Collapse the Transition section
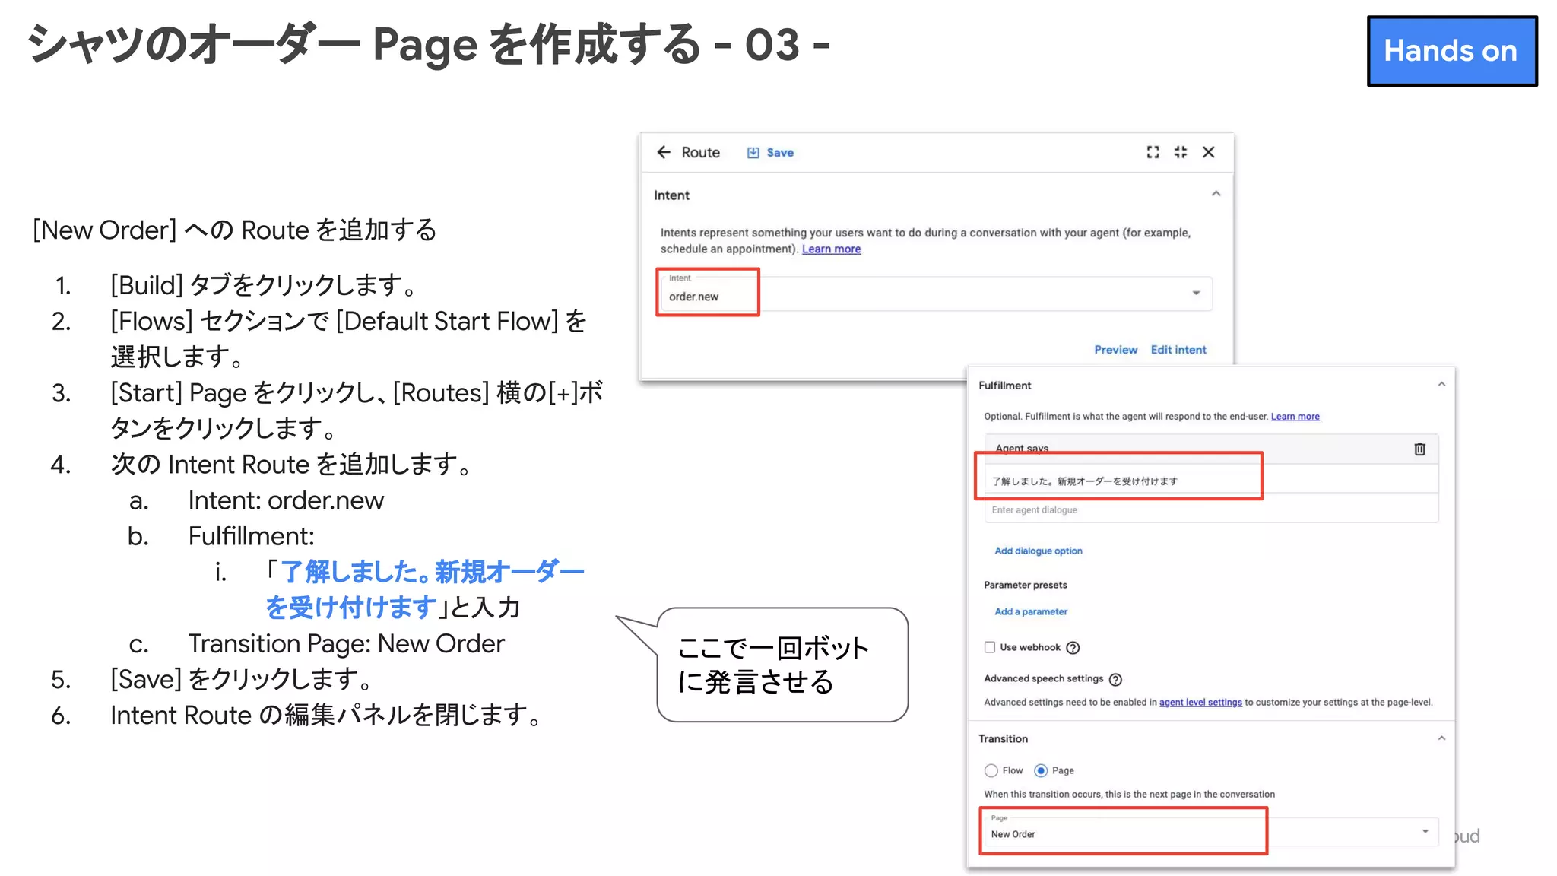1557x876 pixels. pos(1441,738)
